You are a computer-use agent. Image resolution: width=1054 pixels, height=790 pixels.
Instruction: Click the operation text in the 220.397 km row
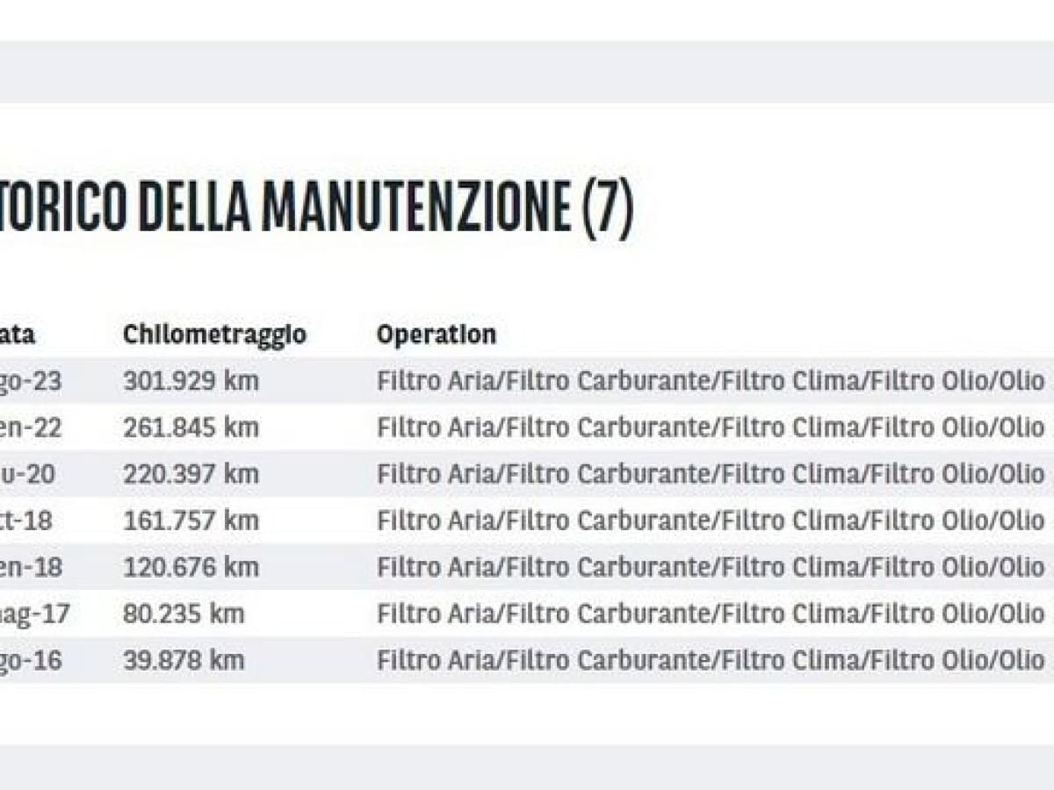[710, 474]
